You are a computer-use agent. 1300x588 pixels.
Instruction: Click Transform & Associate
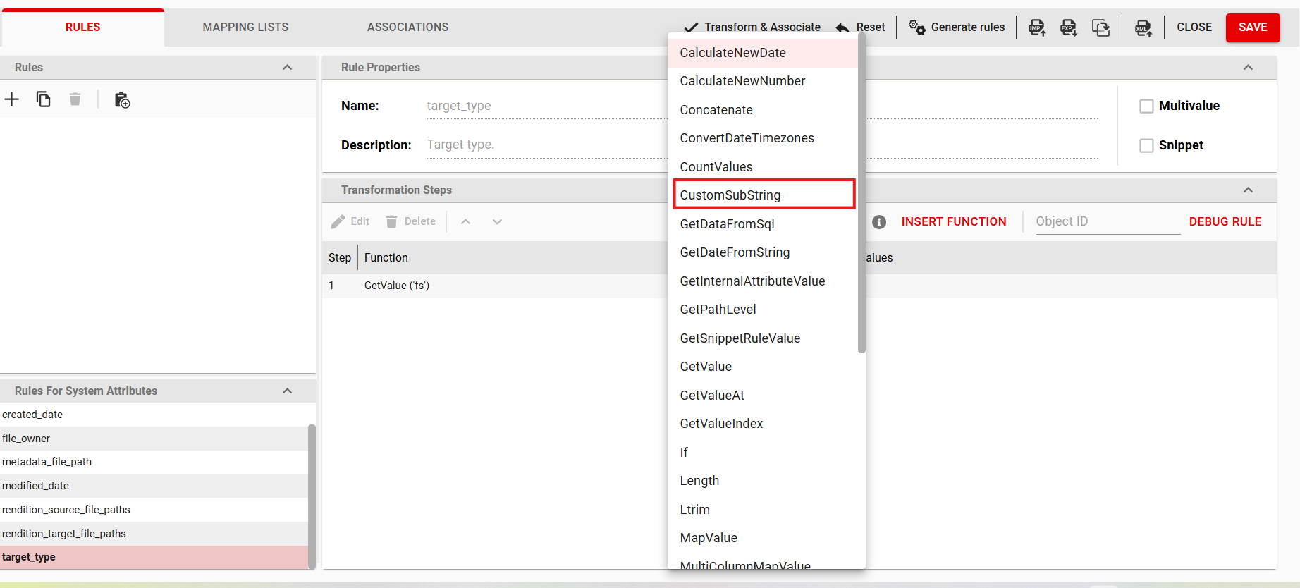pyautogui.click(x=752, y=27)
